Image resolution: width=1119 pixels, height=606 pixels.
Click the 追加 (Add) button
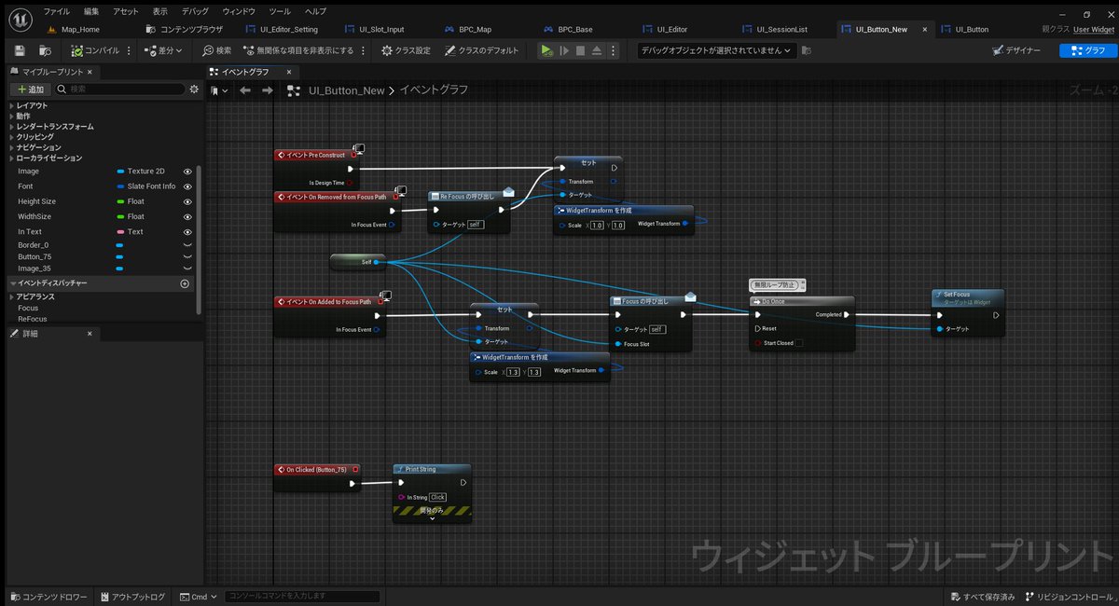pos(30,89)
